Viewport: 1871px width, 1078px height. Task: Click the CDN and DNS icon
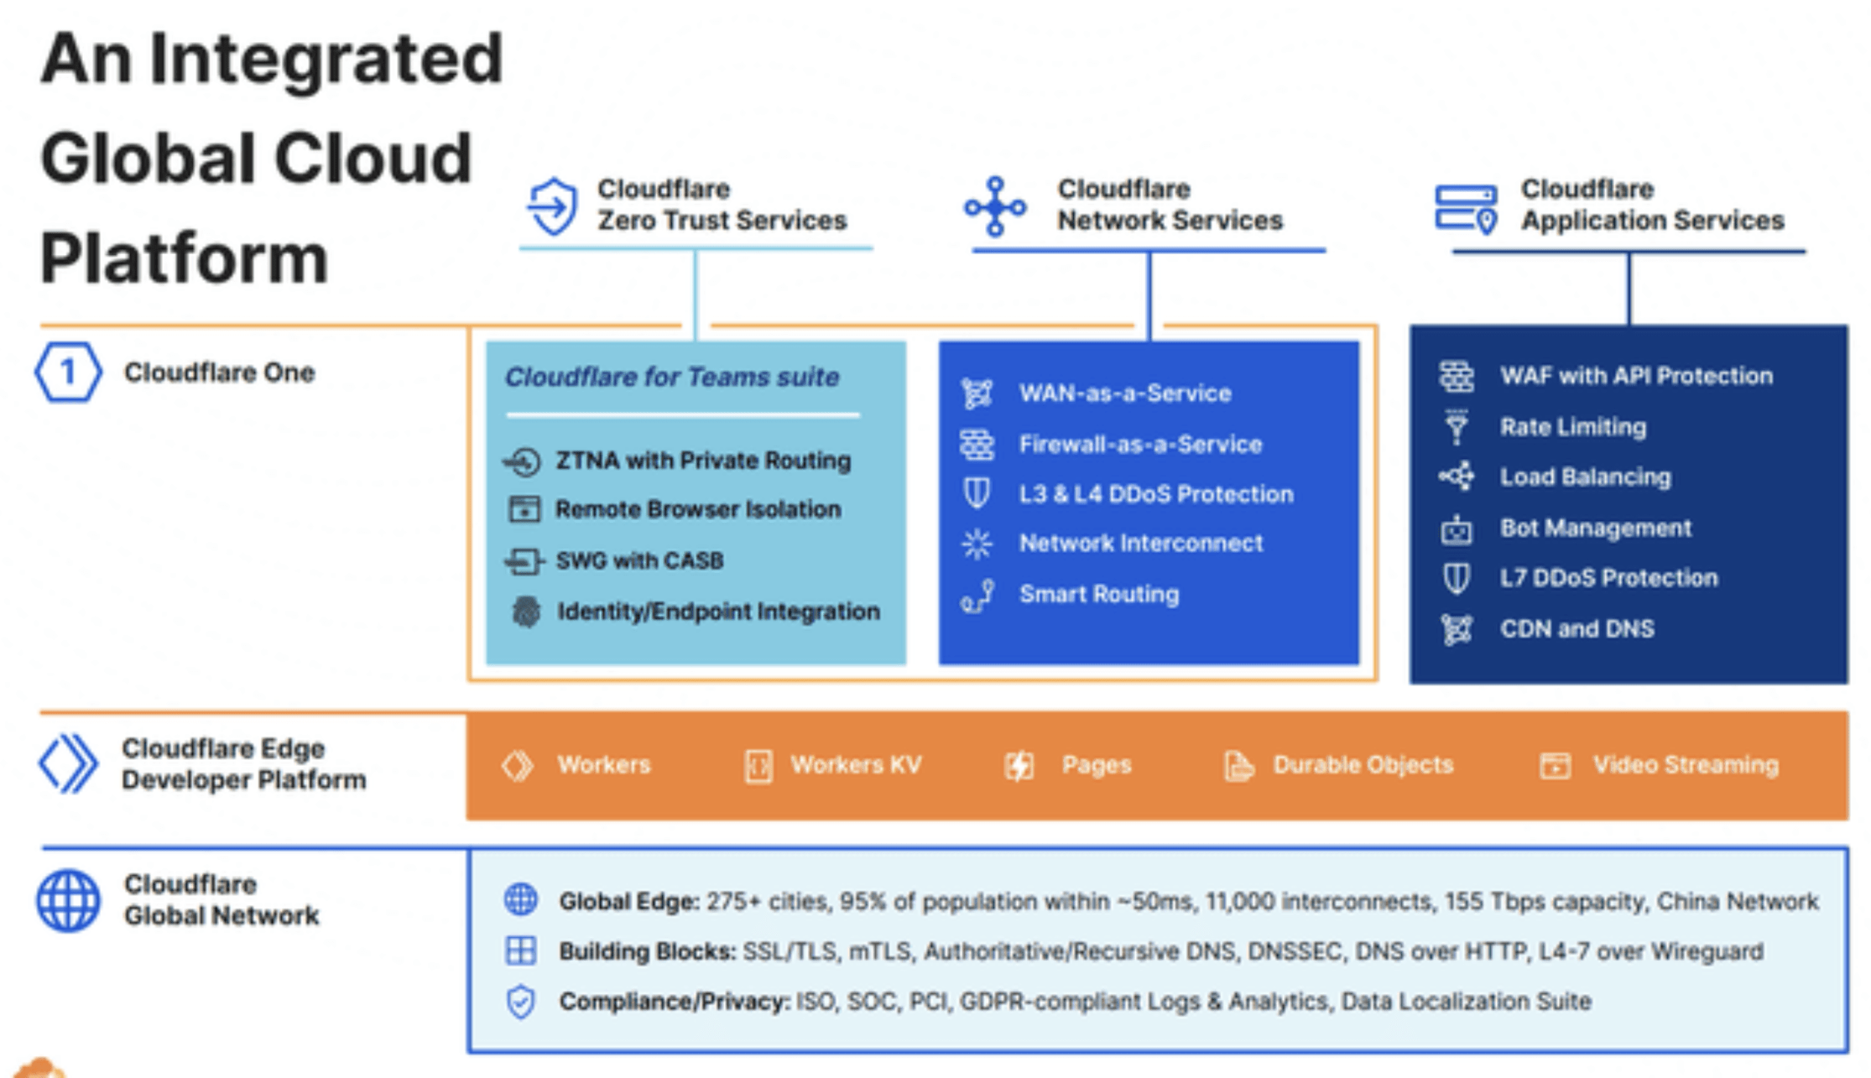[x=1457, y=629]
